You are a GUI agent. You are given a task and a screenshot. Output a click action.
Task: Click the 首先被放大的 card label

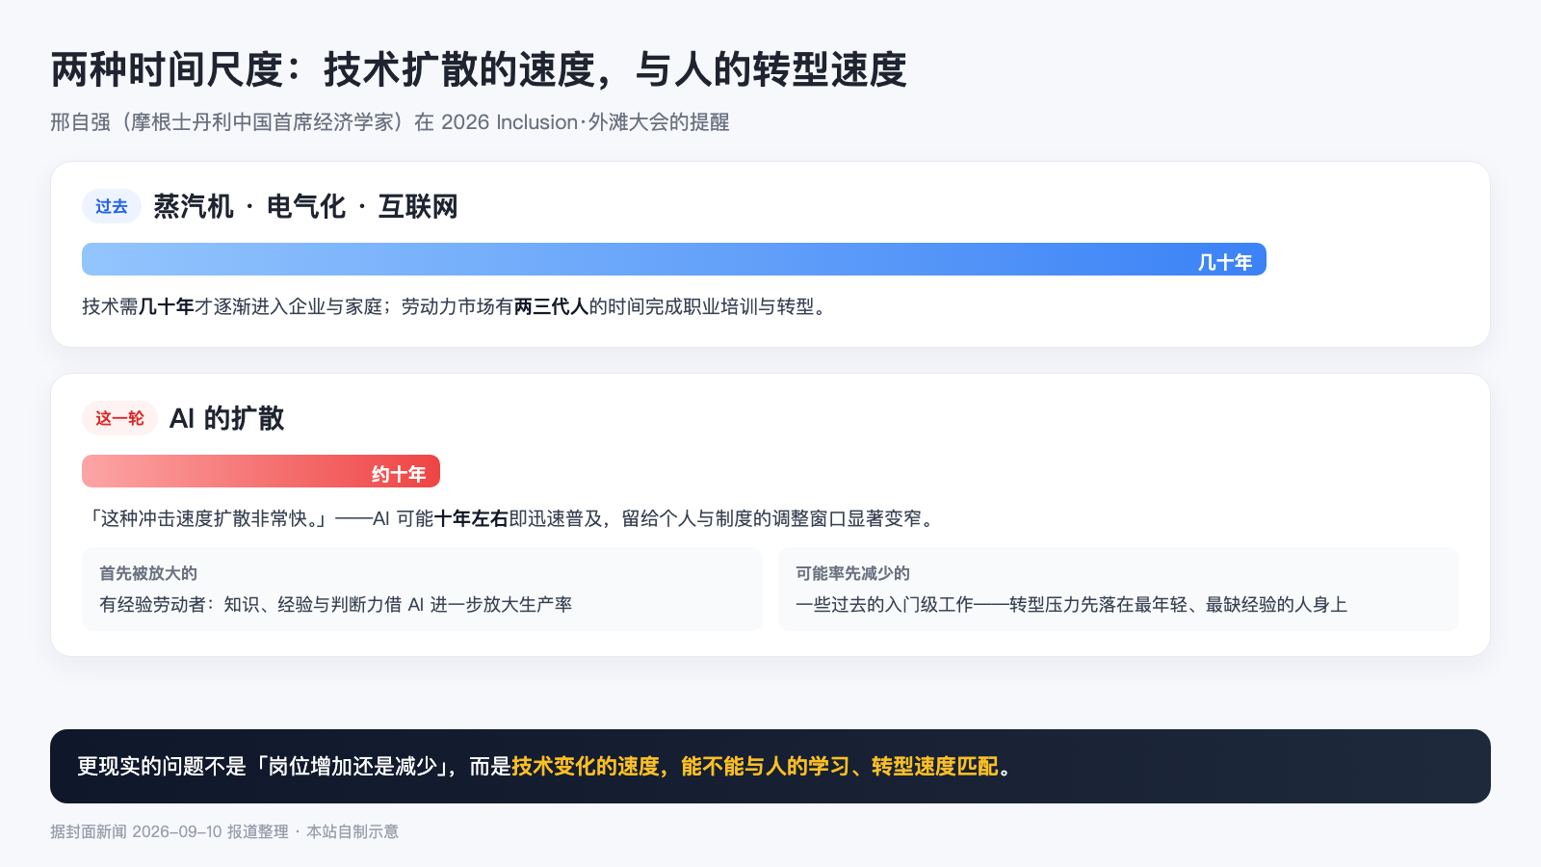pos(148,573)
